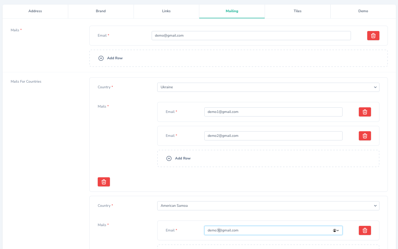Open the American Samoa country dropdown
398x249 pixels.
click(x=268, y=206)
